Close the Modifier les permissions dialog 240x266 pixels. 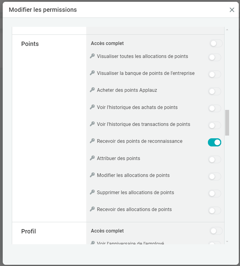232,10
